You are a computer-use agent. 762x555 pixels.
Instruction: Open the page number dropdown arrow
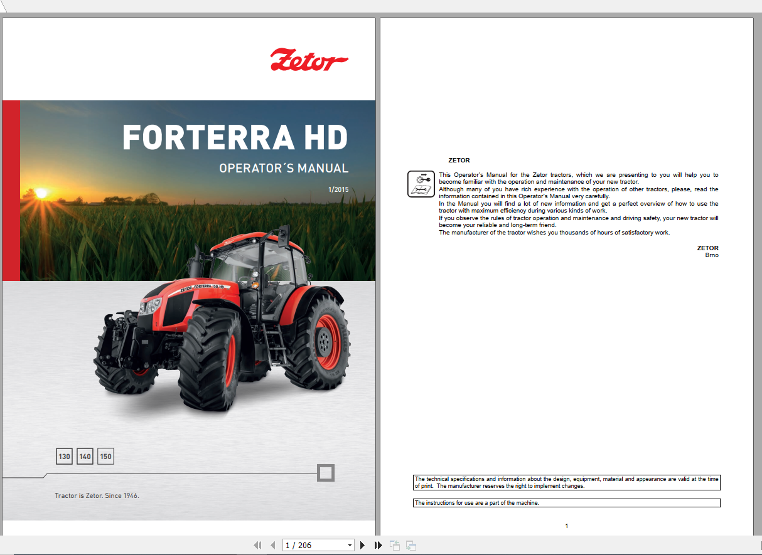[x=350, y=546]
